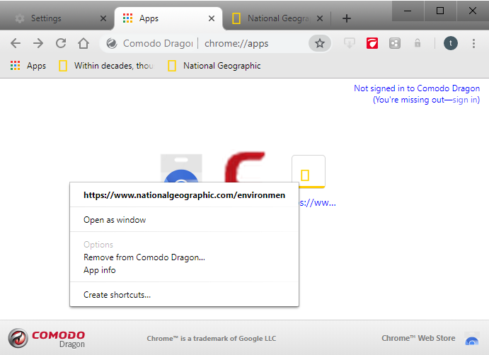Open the three-dot browser menu
Image resolution: width=489 pixels, height=355 pixels.
[x=473, y=43]
